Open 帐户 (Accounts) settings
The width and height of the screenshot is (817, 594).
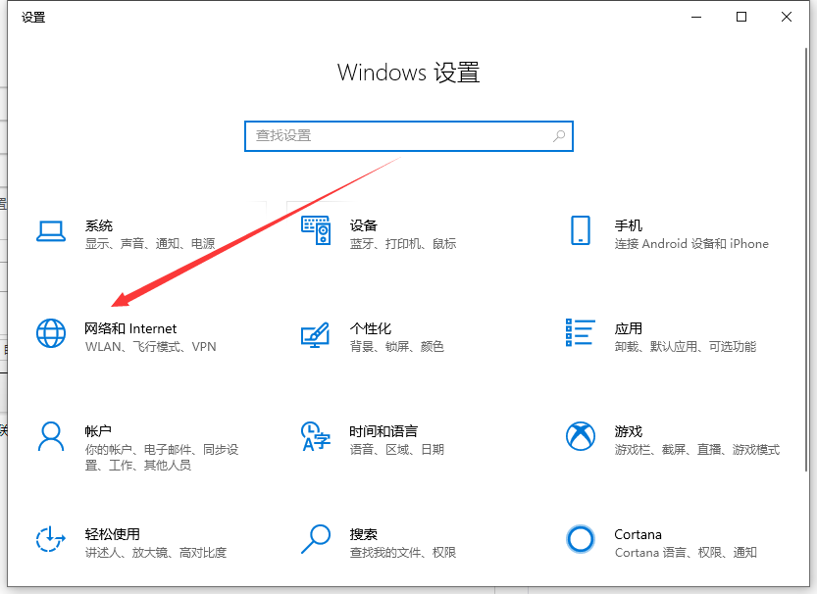[x=98, y=431]
